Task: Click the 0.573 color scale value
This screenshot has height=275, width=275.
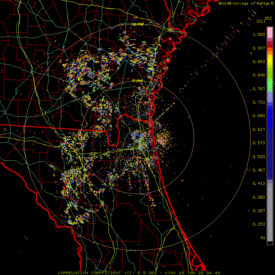Action: (x=259, y=143)
